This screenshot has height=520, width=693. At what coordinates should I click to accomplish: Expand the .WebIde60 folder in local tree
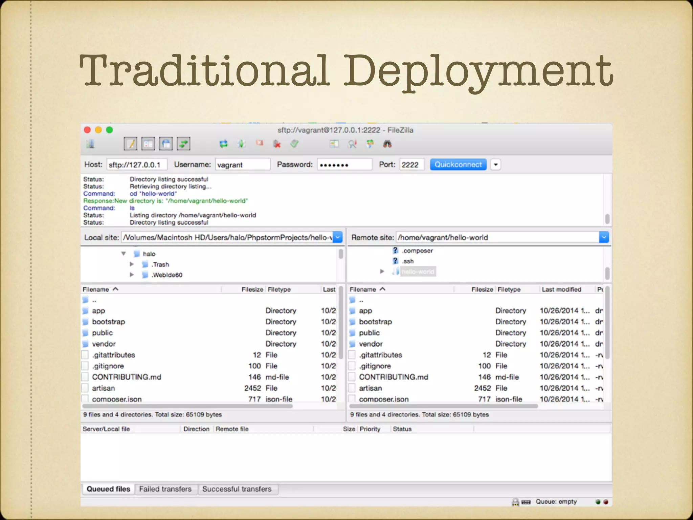coord(132,275)
